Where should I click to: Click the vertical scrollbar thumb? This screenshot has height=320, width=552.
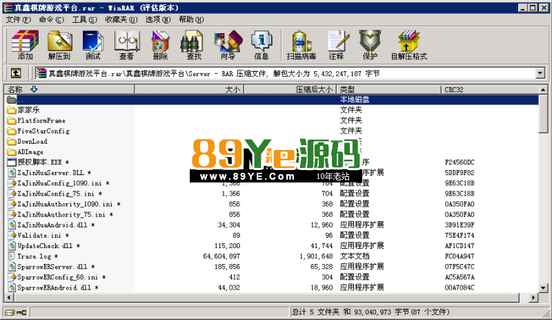[x=543, y=113]
